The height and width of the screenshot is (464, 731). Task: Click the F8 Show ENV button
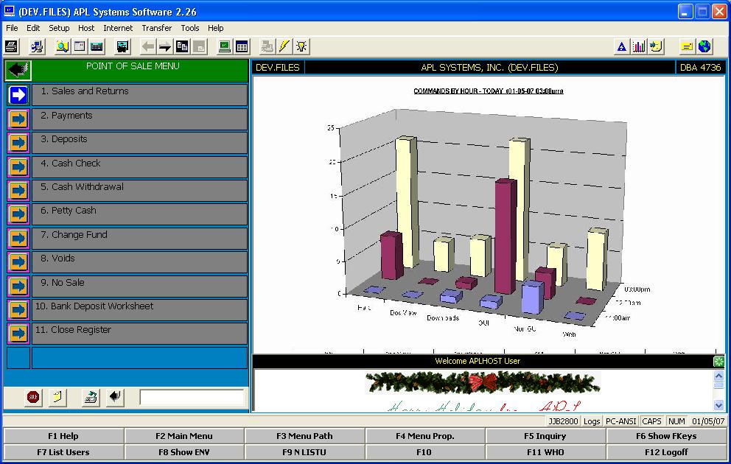click(184, 452)
